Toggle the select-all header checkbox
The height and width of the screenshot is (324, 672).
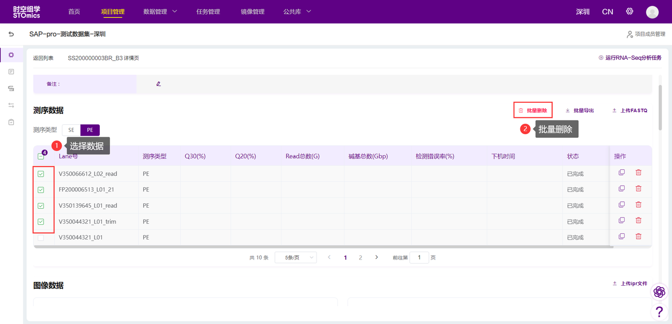[x=41, y=156]
